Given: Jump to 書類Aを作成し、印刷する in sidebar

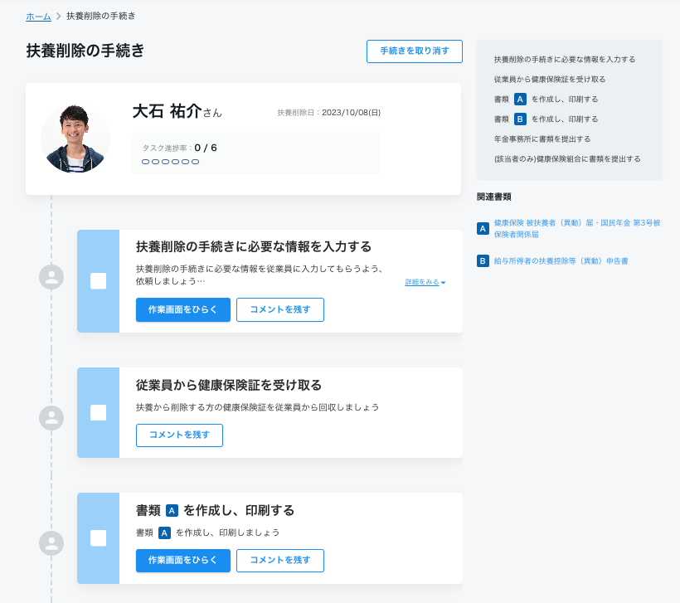Looking at the screenshot, I should [x=546, y=99].
